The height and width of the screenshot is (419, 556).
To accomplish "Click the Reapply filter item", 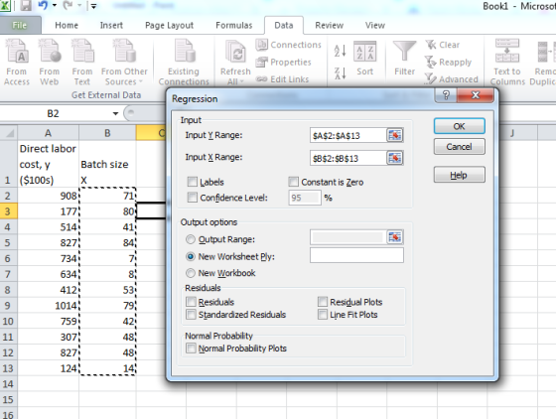I will 448,62.
